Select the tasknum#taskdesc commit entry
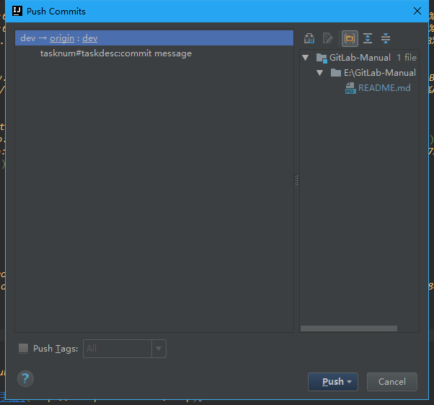 [115, 53]
